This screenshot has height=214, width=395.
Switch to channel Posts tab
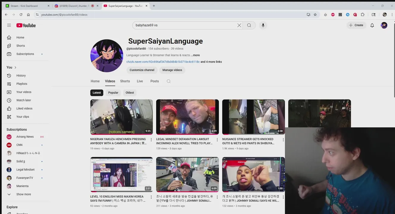point(155,81)
